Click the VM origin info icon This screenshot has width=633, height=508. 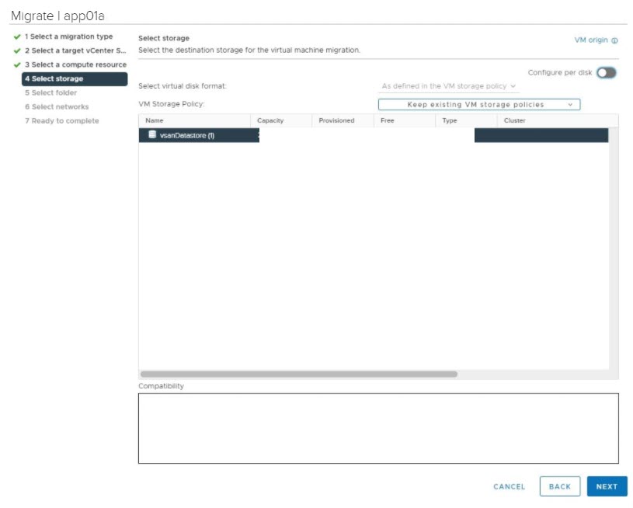click(x=614, y=40)
